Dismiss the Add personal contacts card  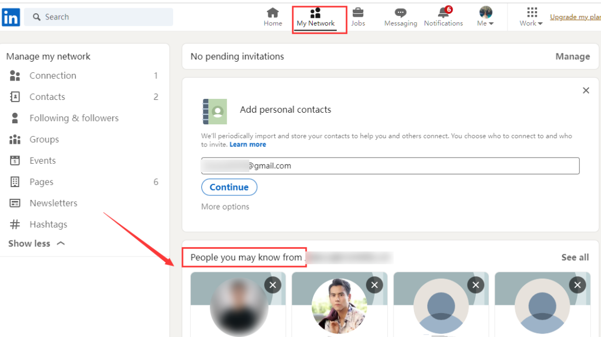pyautogui.click(x=585, y=90)
